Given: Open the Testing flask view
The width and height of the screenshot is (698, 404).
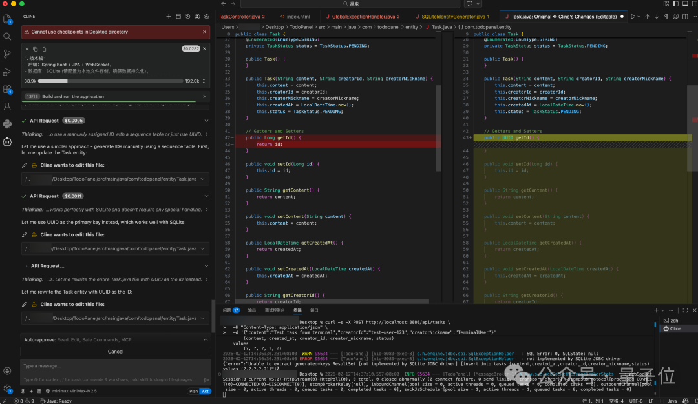Looking at the screenshot, I should click(x=7, y=106).
